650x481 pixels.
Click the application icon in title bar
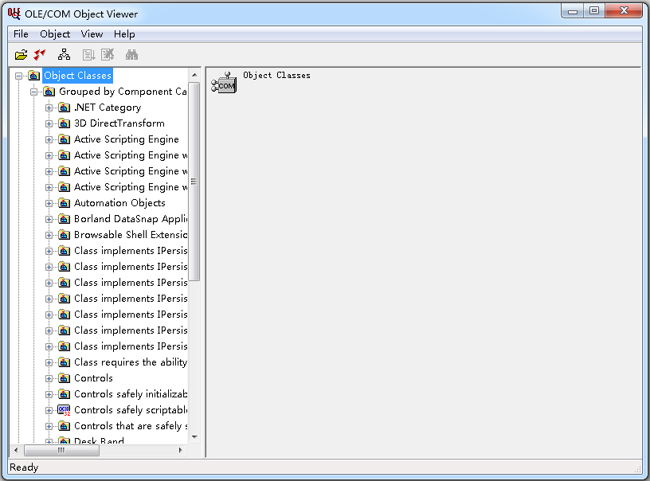(x=14, y=14)
